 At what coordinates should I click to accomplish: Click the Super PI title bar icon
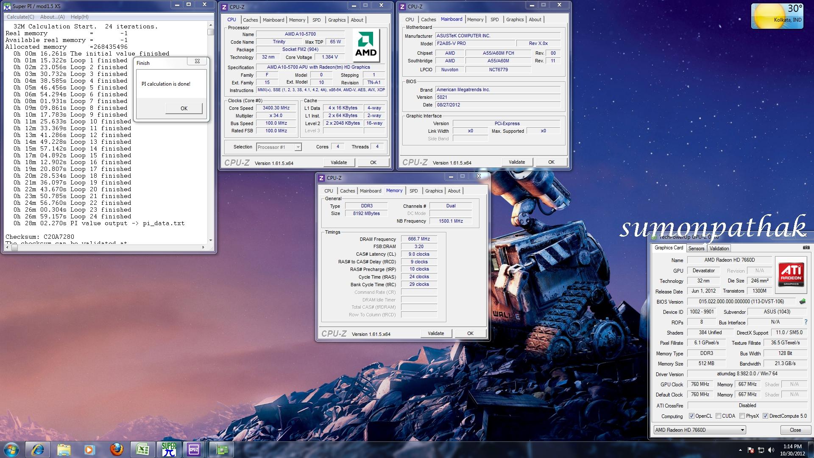[7, 6]
